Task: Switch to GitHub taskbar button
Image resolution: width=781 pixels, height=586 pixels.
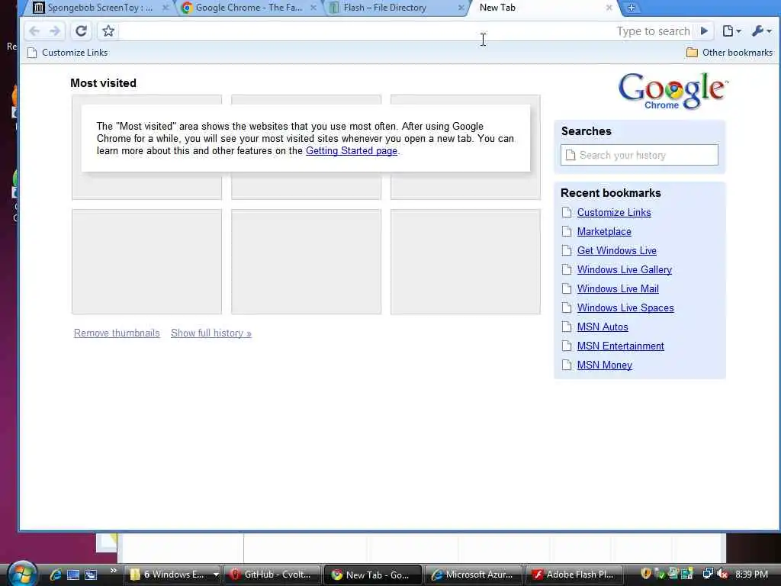Action: pos(272,575)
